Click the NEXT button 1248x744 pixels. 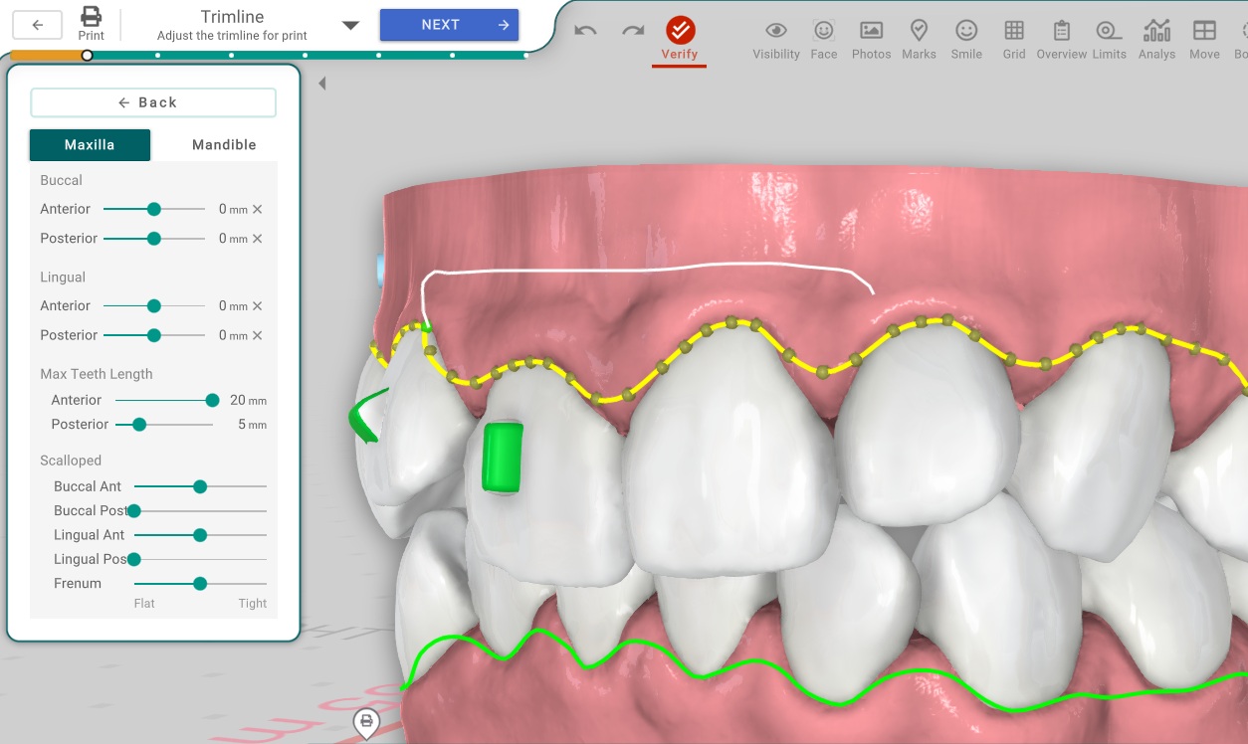pos(450,25)
